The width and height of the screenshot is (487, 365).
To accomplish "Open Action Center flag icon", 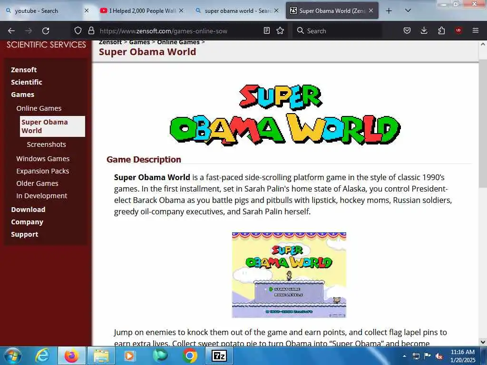I will (x=428, y=356).
